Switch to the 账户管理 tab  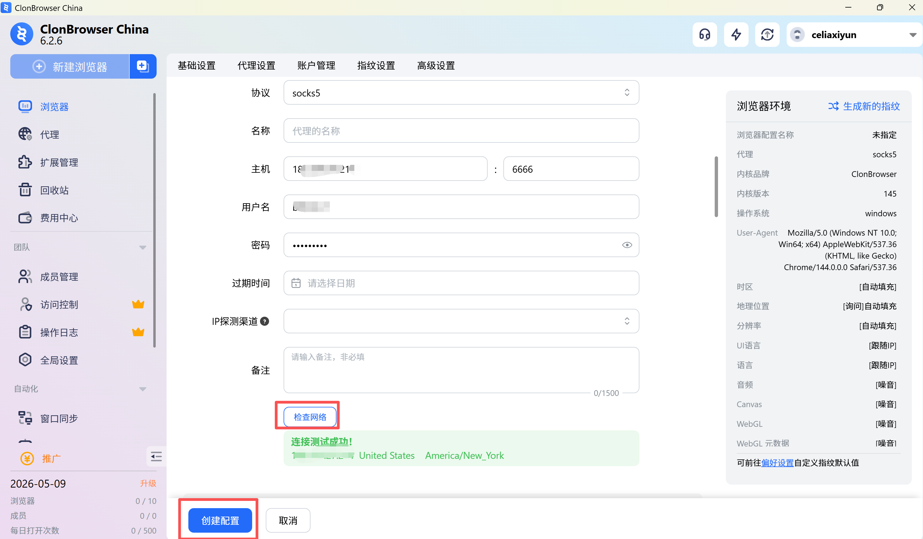pyautogui.click(x=316, y=65)
